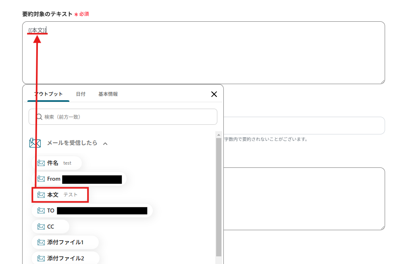Select the 本文 テスト output item
Screen dimensions: 402x264
coord(58,195)
